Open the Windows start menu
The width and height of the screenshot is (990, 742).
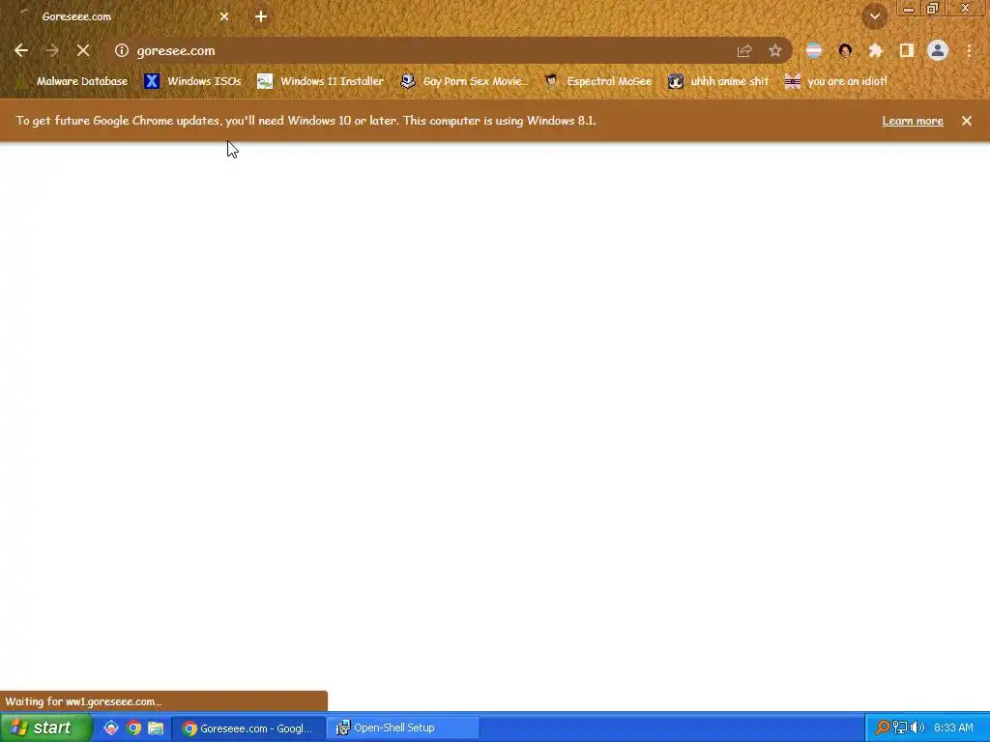click(46, 728)
